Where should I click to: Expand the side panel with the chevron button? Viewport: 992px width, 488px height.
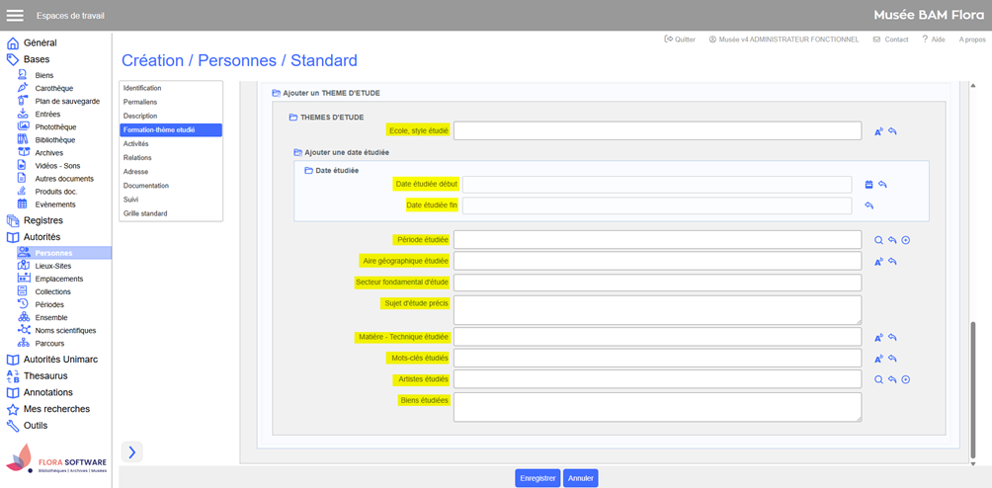pyautogui.click(x=132, y=451)
